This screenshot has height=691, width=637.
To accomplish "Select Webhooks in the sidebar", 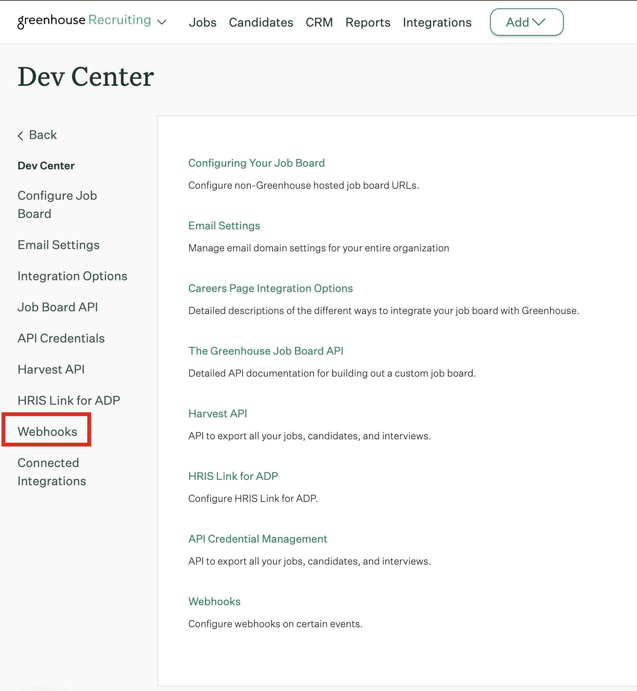I will 47,432.
